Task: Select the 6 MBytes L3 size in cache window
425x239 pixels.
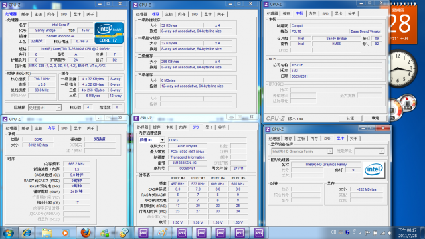Action: click(181, 80)
